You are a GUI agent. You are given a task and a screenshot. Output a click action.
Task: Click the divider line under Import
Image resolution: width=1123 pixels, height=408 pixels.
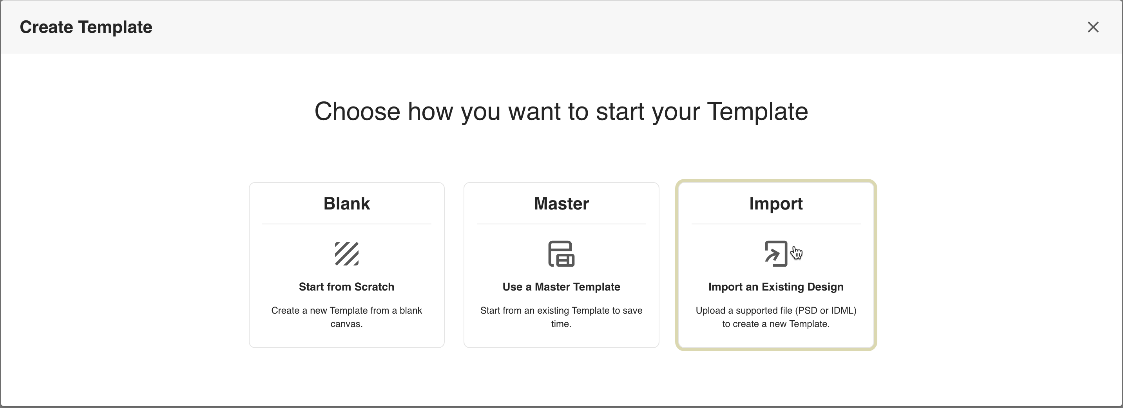[x=775, y=224]
